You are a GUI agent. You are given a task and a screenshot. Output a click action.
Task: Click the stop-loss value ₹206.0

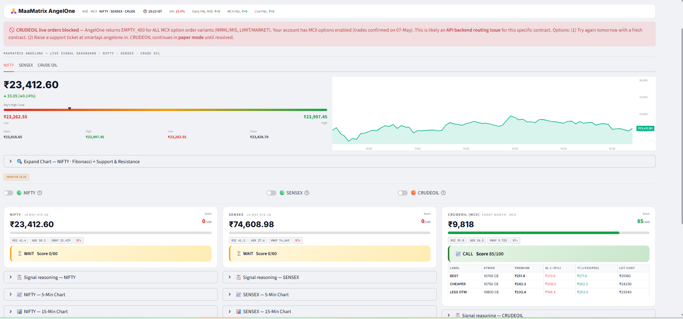click(x=551, y=284)
